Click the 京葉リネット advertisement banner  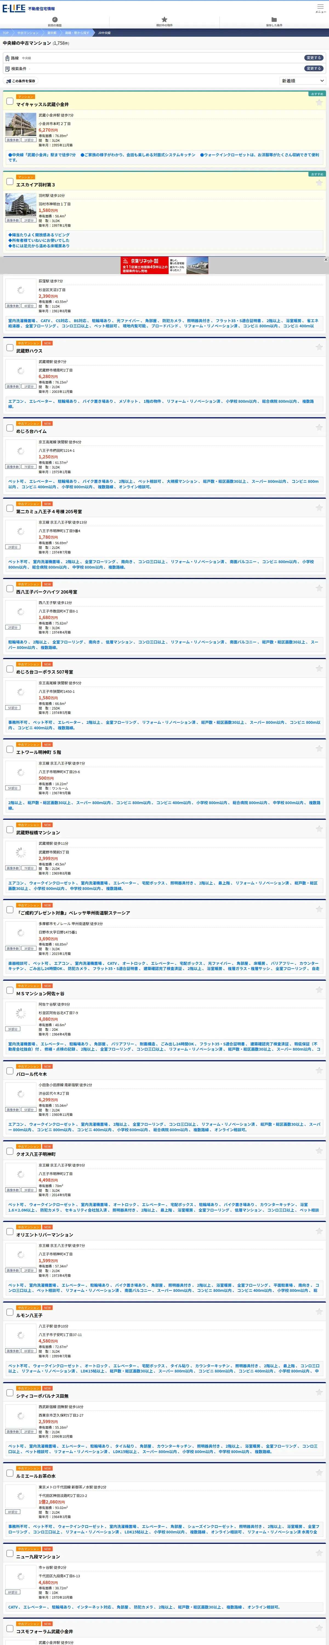click(x=164, y=265)
